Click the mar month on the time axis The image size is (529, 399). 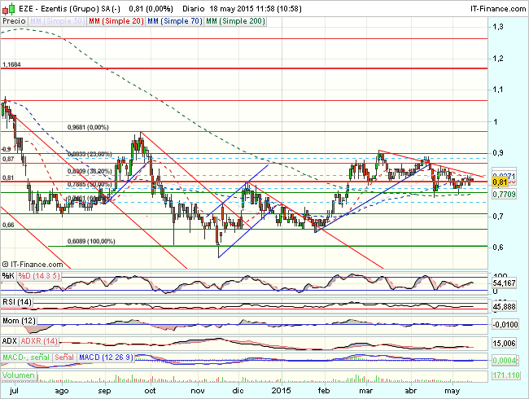(x=366, y=391)
